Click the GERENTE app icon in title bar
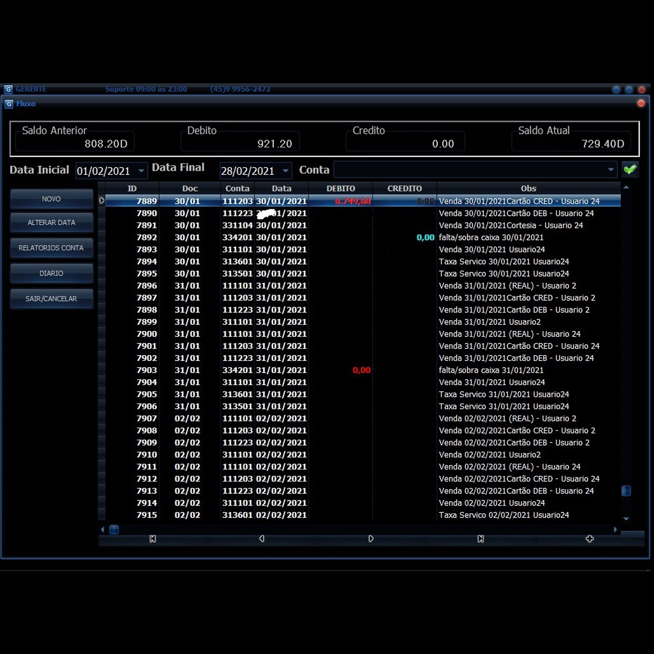The image size is (654, 654). 8,90
